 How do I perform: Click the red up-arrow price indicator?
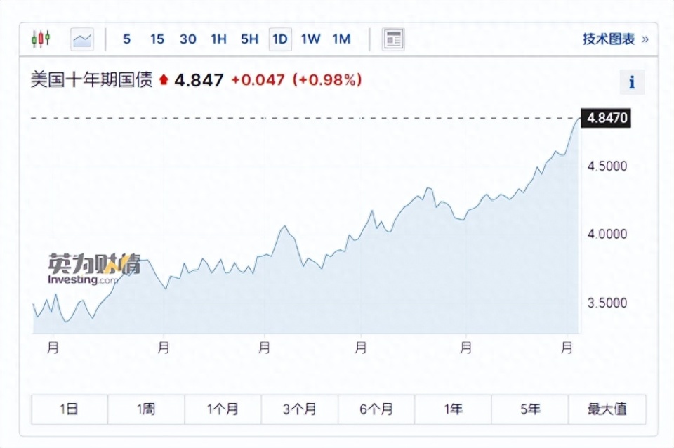[164, 80]
